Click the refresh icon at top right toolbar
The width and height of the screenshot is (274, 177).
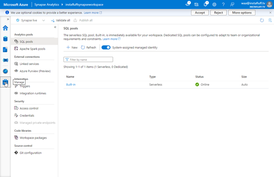pyautogui.click(x=262, y=21)
